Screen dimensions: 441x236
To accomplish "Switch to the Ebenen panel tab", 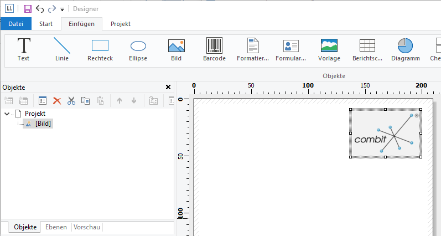I will coord(56,227).
